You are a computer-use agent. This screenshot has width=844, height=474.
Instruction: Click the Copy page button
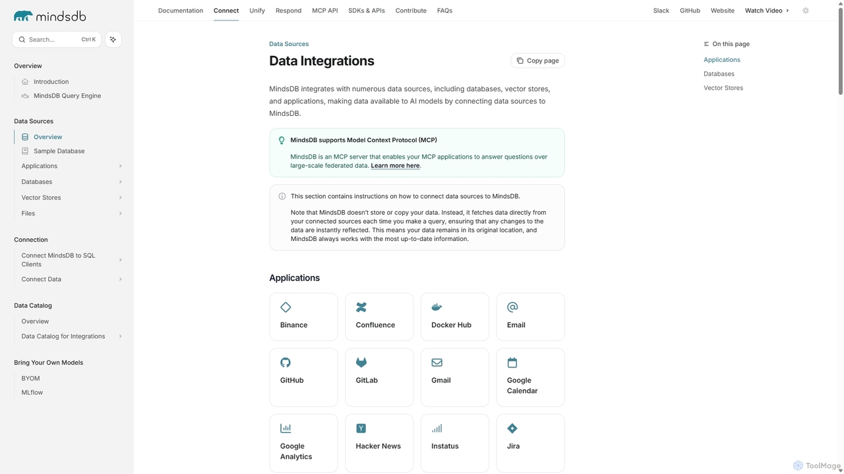point(538,61)
